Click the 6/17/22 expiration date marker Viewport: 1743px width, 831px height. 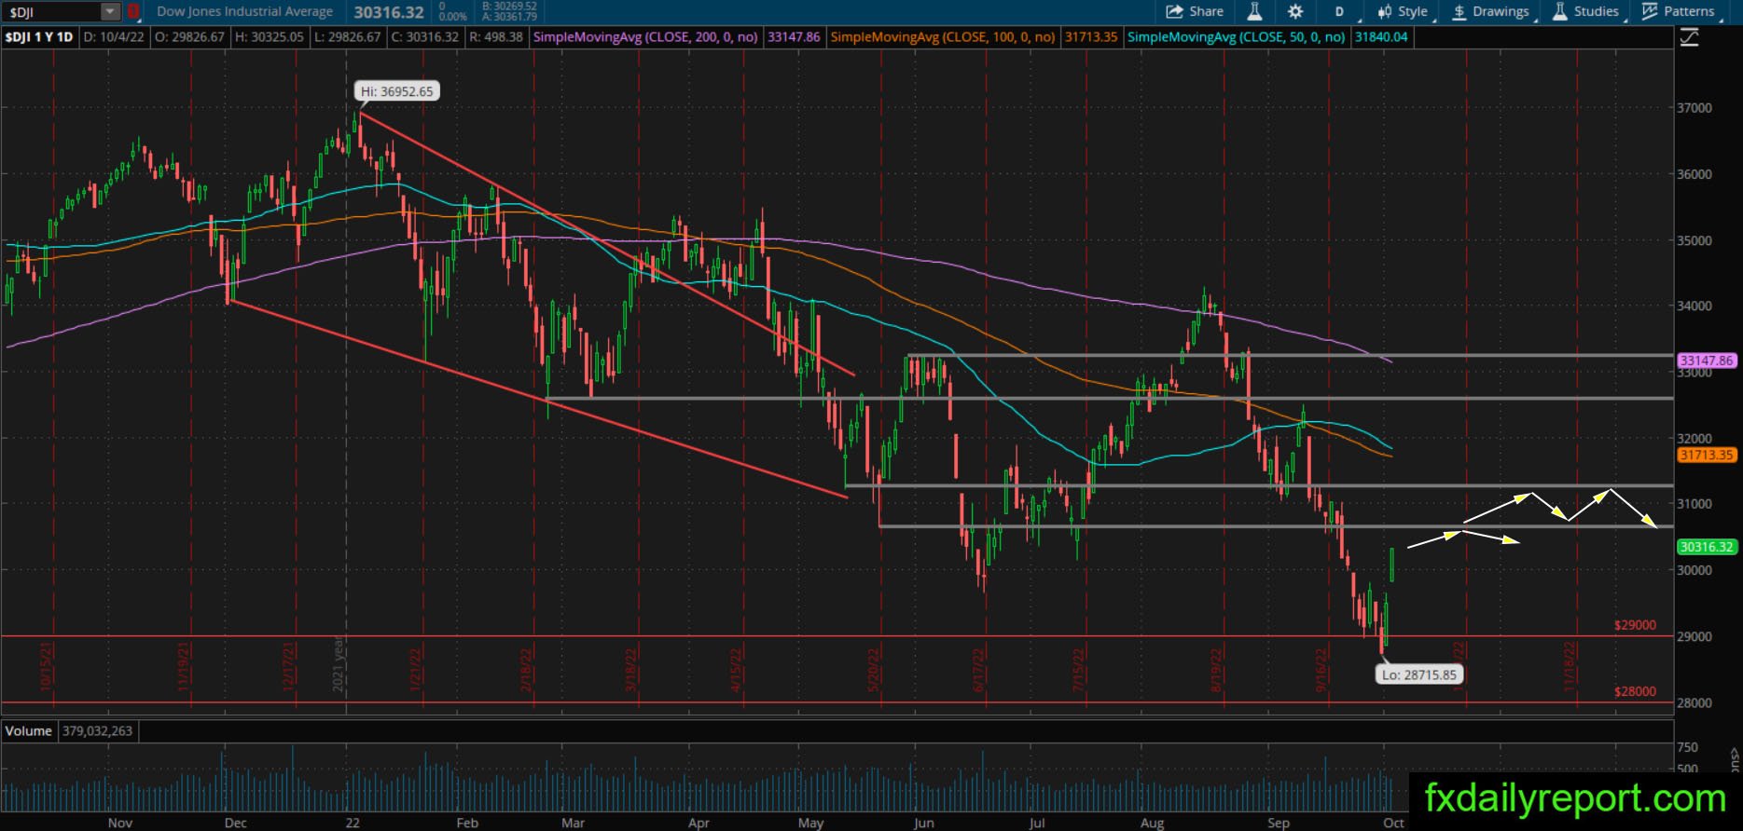pyautogui.click(x=979, y=671)
